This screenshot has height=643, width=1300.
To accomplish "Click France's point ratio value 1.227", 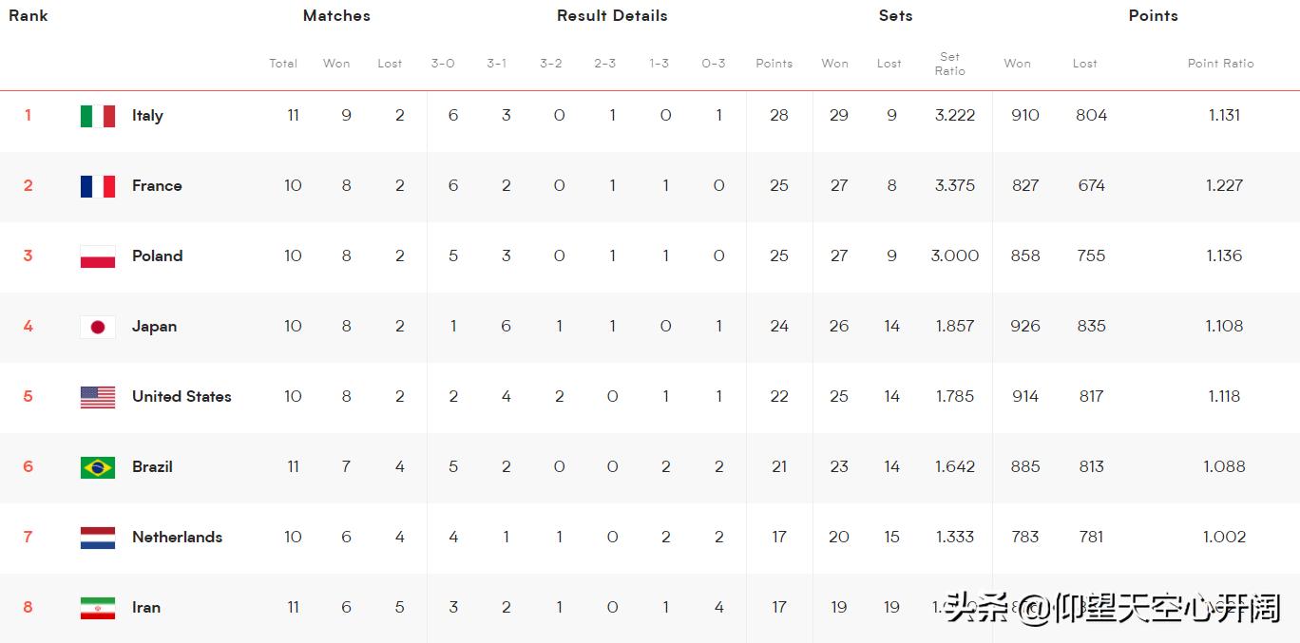I will point(1224,186).
